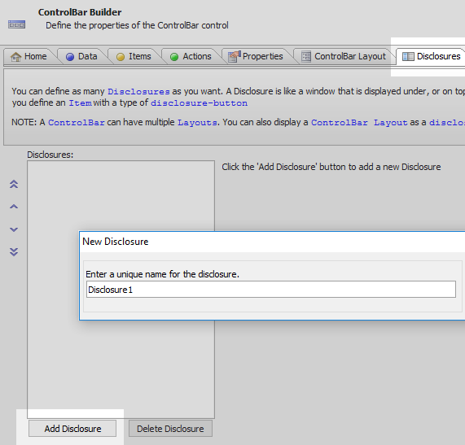The height and width of the screenshot is (445, 465).
Task: Open the green circle Actions tab icon
Action: (174, 57)
